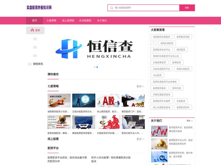The width and height of the screenshot is (221, 165).
Task: Open the 金融杠杆 seesaw thumbnail
Action: click(x=59, y=101)
